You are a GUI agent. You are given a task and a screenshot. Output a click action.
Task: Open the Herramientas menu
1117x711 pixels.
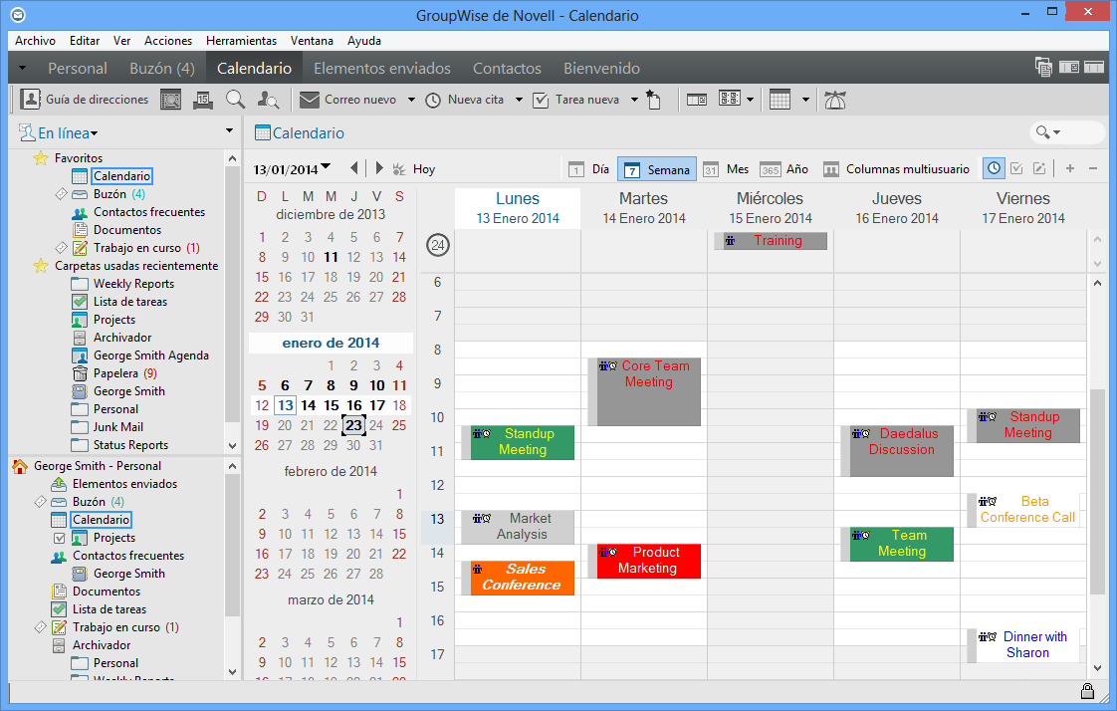239,41
